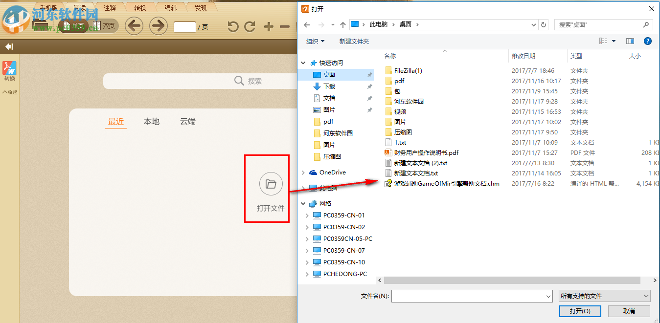Screen dimensions: 660x323
Task: Open the 组织 dropdown menu
Action: tap(315, 41)
